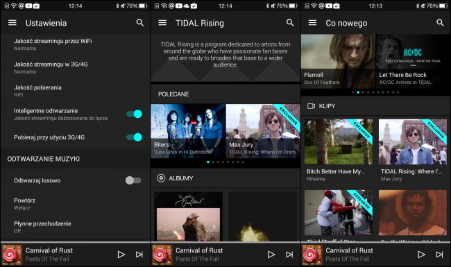Tap the KLIPY video camera icon
Screen dimensions: 451x267
pos(312,106)
